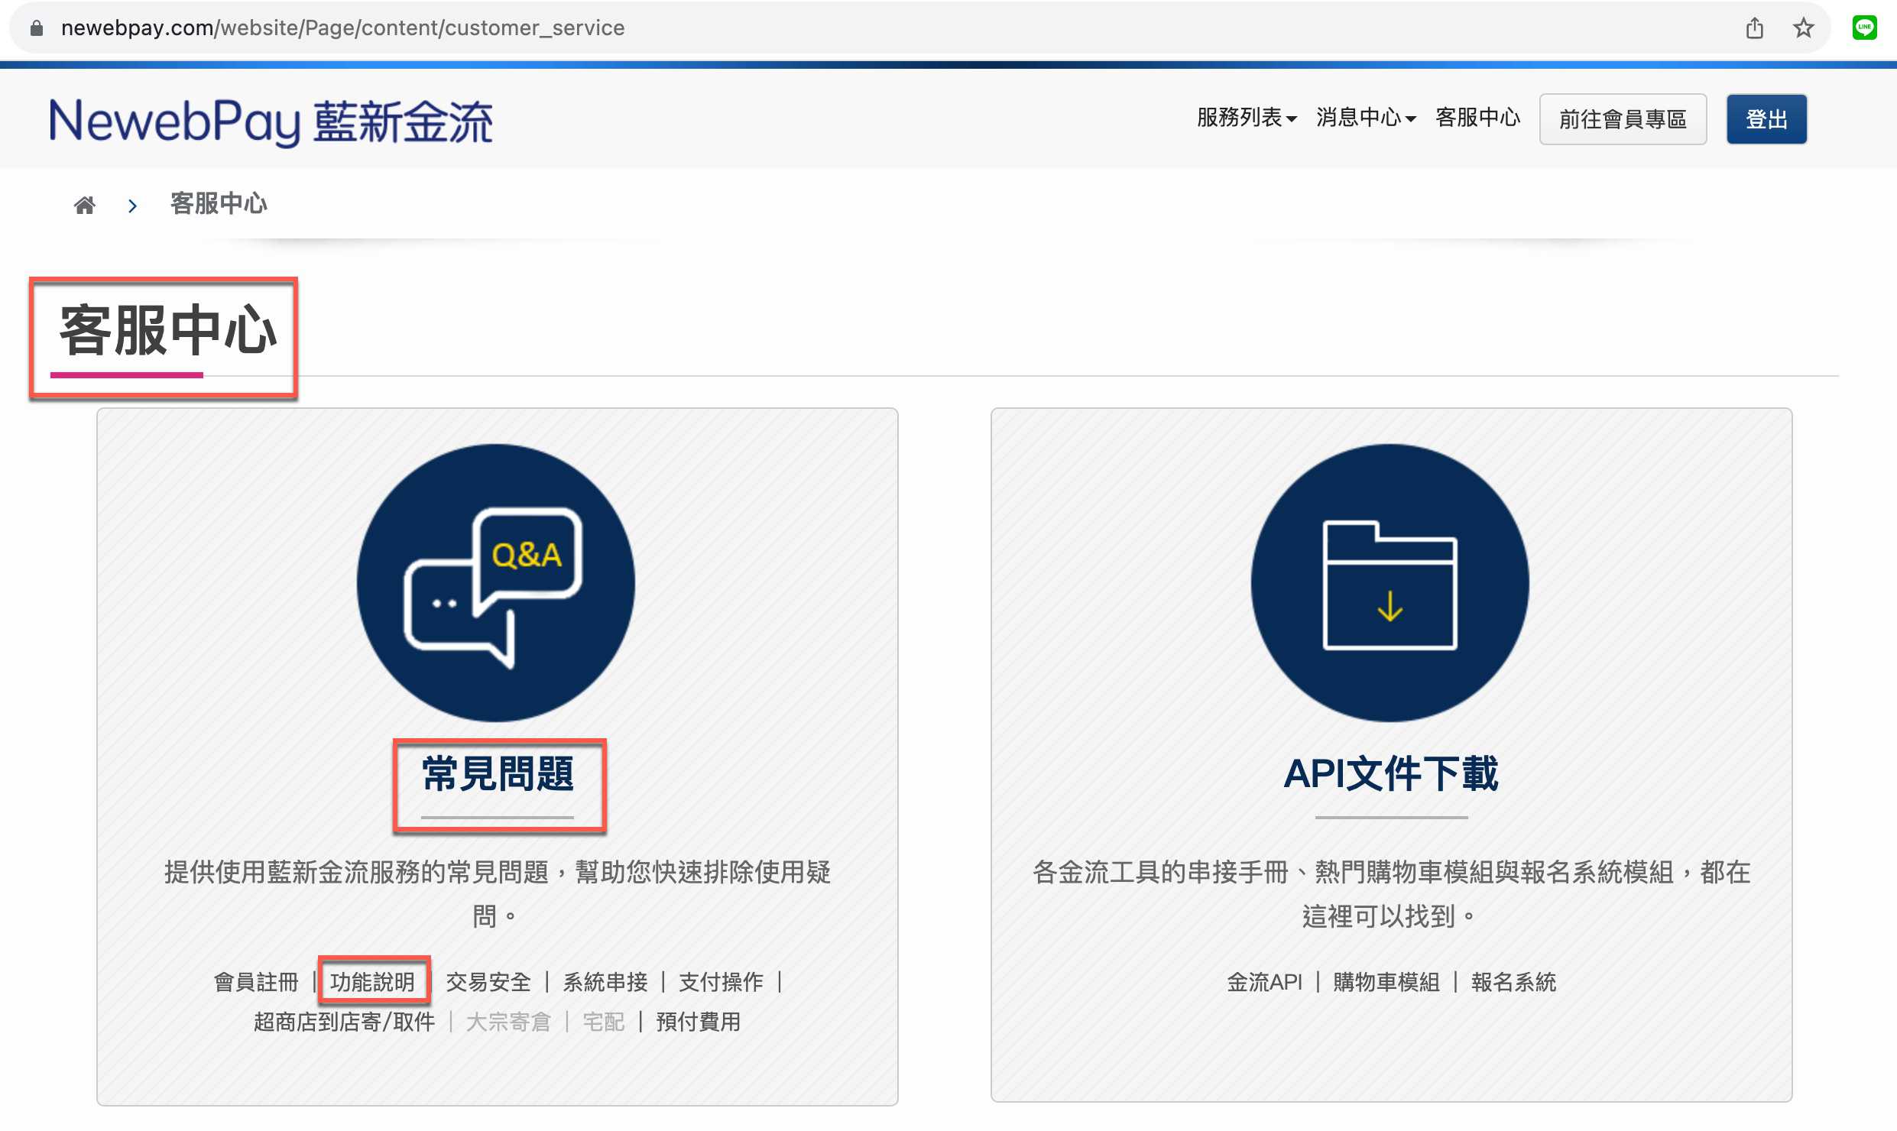Bookmark this page with the star icon
The width and height of the screenshot is (1897, 1131).
coord(1804,28)
